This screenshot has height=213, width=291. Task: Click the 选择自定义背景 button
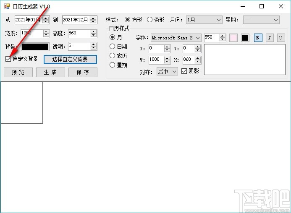tap(70, 59)
